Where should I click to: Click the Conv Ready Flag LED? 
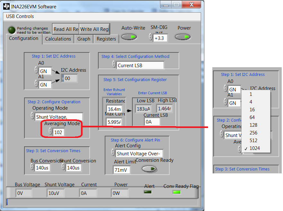pyautogui.click(x=177, y=192)
